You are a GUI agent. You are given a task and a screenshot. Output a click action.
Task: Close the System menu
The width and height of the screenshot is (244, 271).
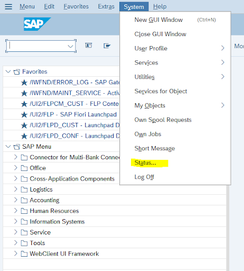pyautogui.click(x=134, y=7)
